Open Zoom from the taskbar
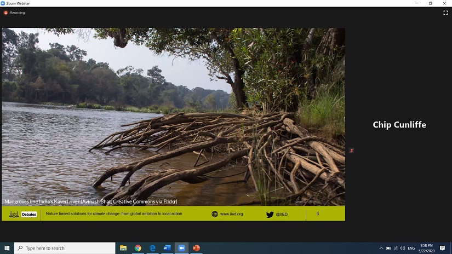The width and height of the screenshot is (452, 254). coord(181,248)
